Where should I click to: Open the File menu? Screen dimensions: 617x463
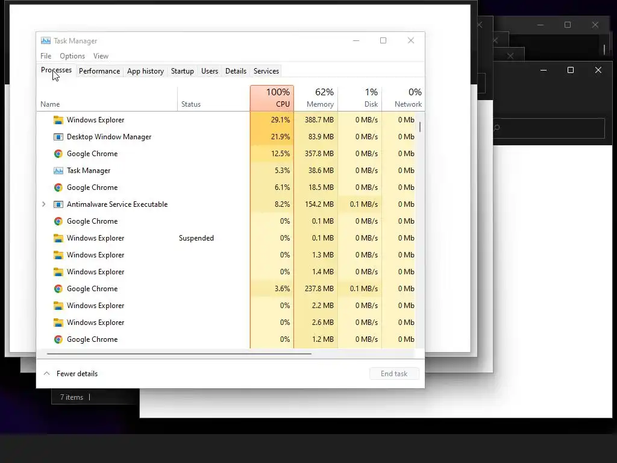(x=46, y=56)
